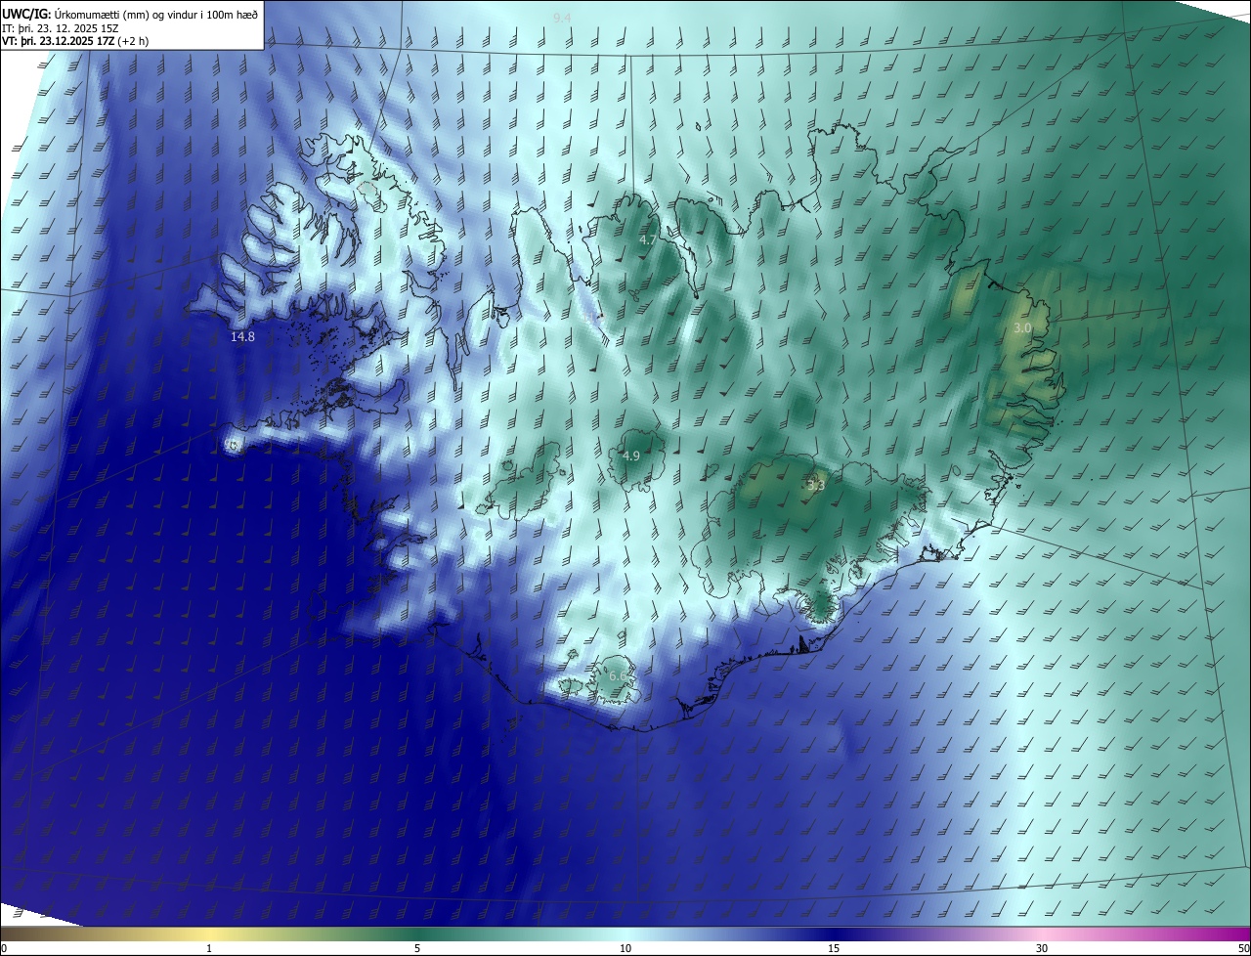Click the 15 tick on the color scale

[834, 948]
